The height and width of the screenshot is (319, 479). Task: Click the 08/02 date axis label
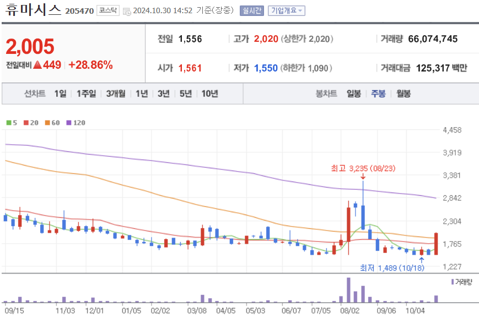(350, 311)
